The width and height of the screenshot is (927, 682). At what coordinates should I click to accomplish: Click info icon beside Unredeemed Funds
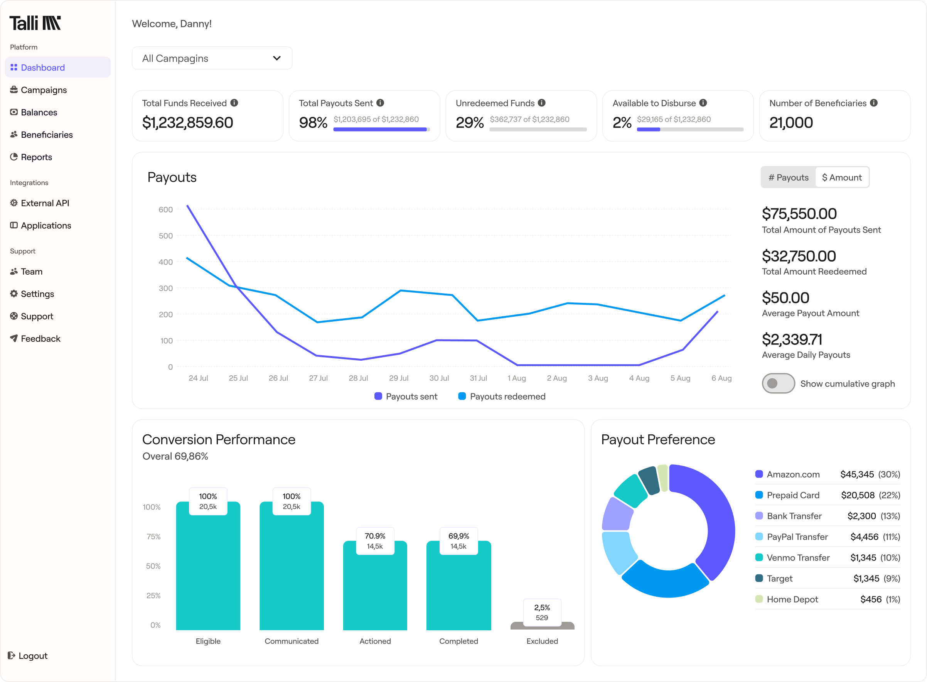tap(541, 103)
